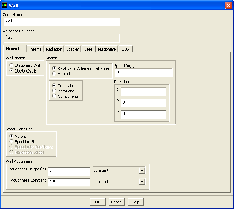The height and width of the screenshot is (209, 234).
Task: Click the Cancel button
Action: [x=116, y=202]
